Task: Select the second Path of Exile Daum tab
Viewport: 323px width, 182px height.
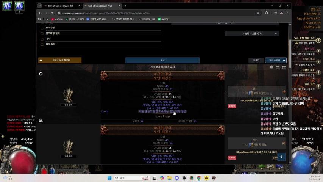Action: [102, 6]
